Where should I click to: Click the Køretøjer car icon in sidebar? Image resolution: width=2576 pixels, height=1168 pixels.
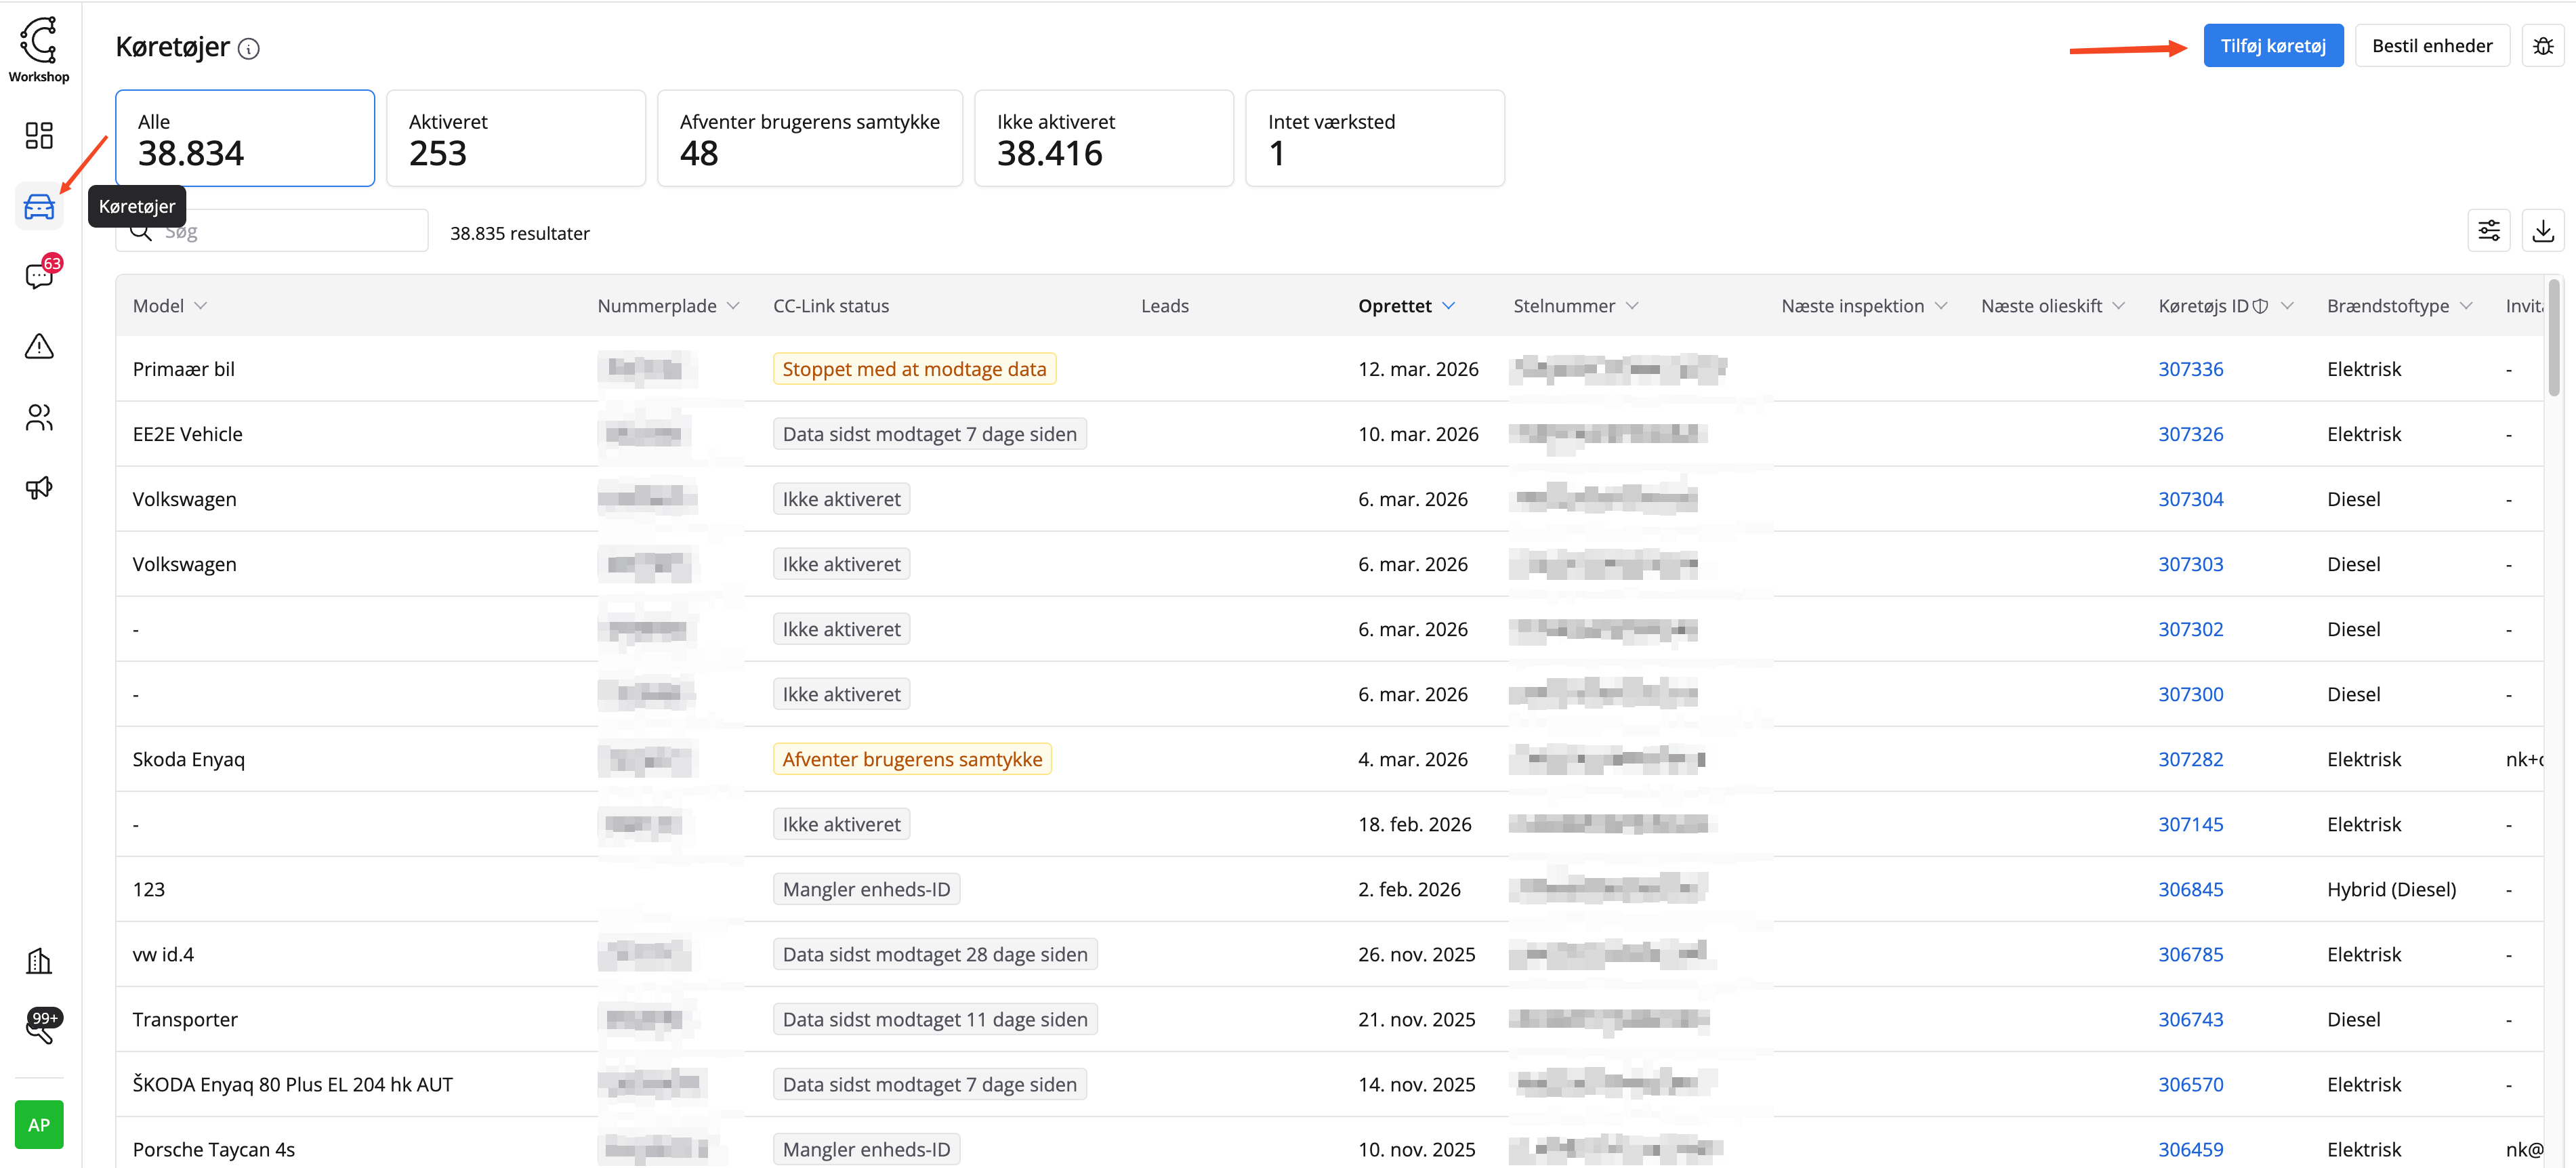pyautogui.click(x=39, y=207)
